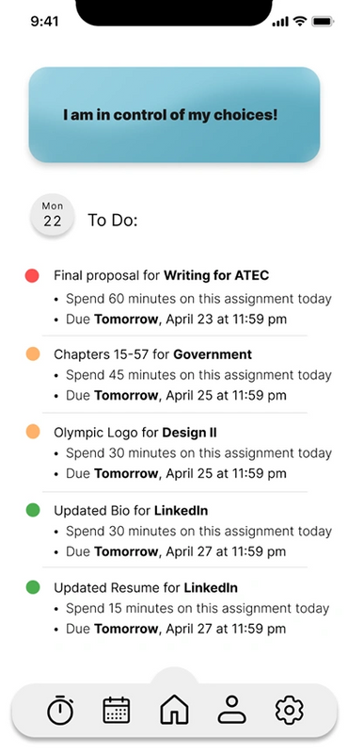Image resolution: width=348 pixels, height=755 pixels.
Task: Open the stopwatch timer icon
Action: point(60,710)
